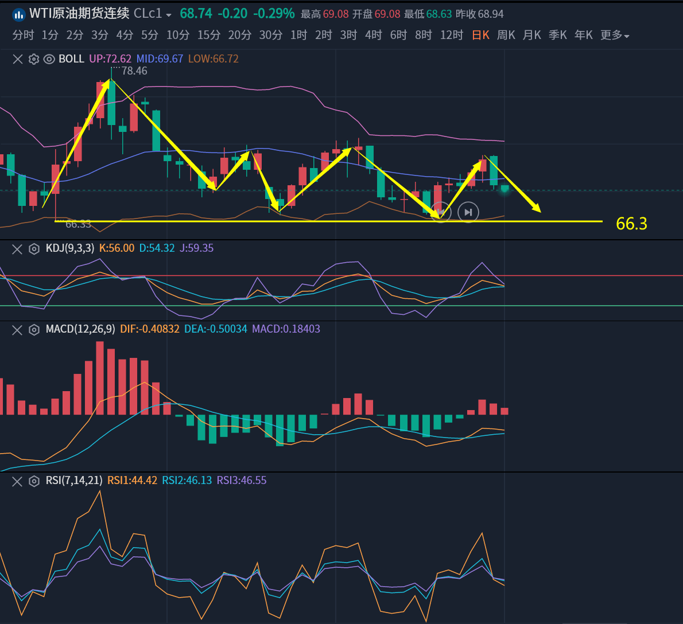The image size is (683, 624).
Task: Click the latest price marker on chart
Action: point(505,189)
